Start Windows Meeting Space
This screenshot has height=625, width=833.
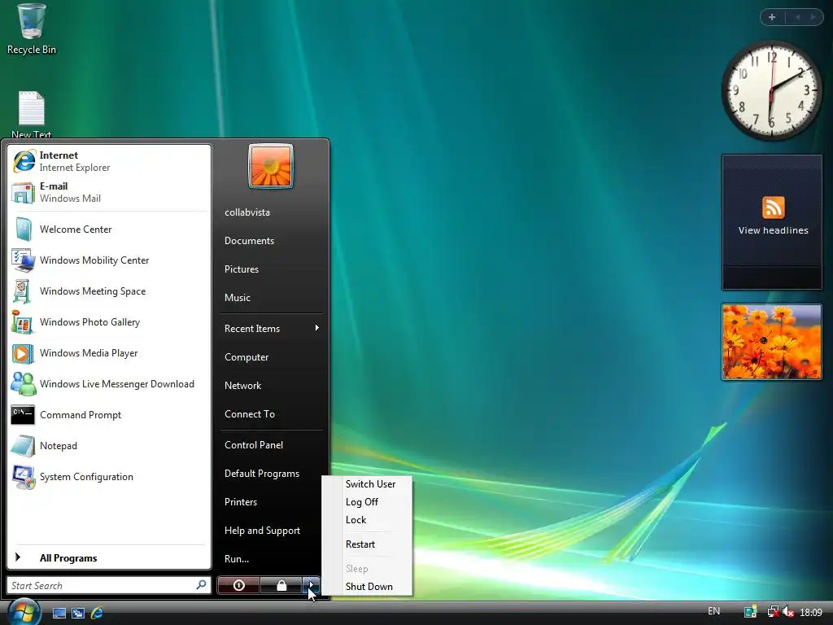109,291
